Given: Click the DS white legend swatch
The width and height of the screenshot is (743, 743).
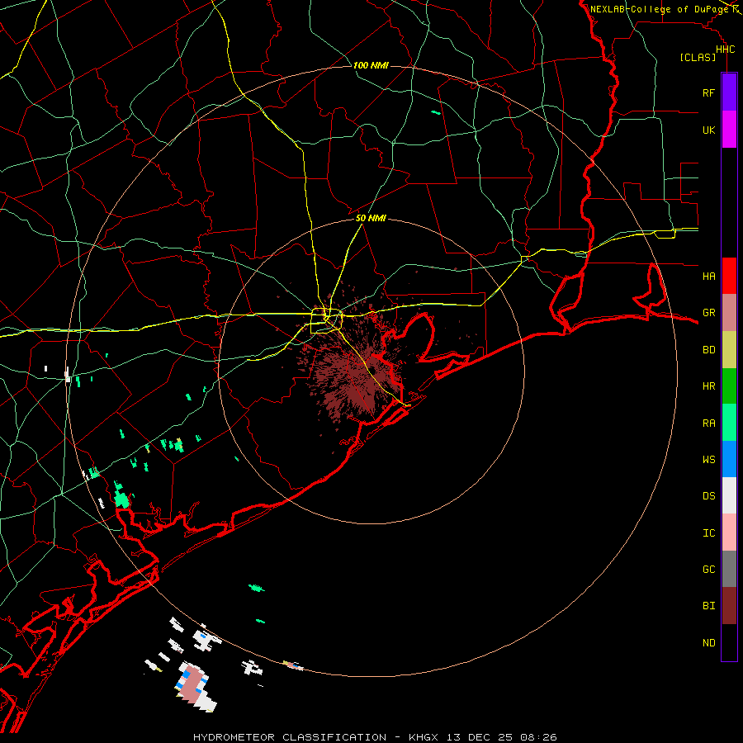Looking at the screenshot, I should click(x=729, y=495).
